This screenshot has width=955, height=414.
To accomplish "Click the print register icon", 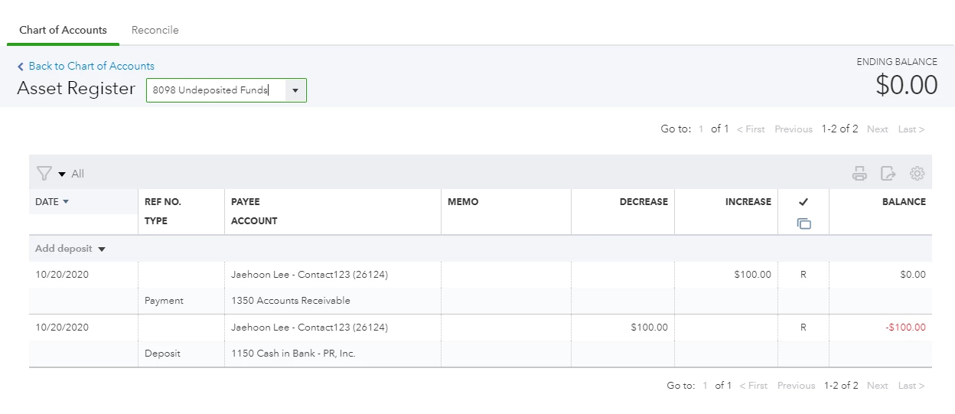I will (x=859, y=174).
